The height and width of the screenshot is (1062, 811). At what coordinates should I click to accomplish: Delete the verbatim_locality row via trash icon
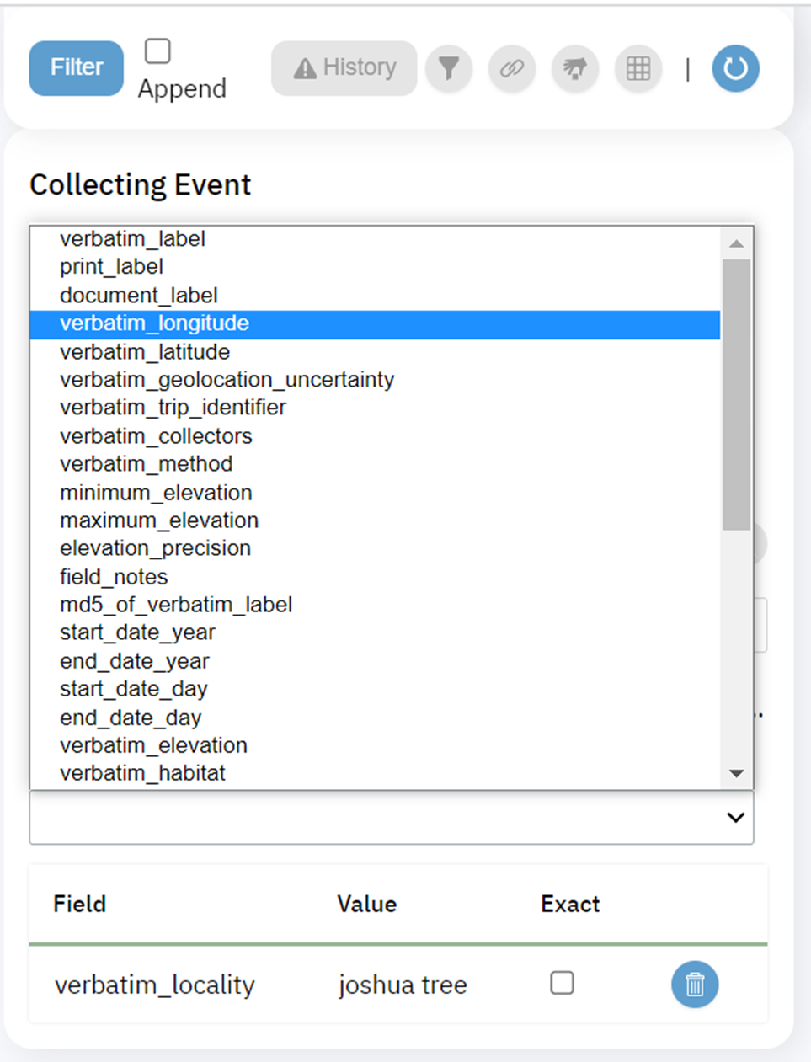click(x=694, y=984)
